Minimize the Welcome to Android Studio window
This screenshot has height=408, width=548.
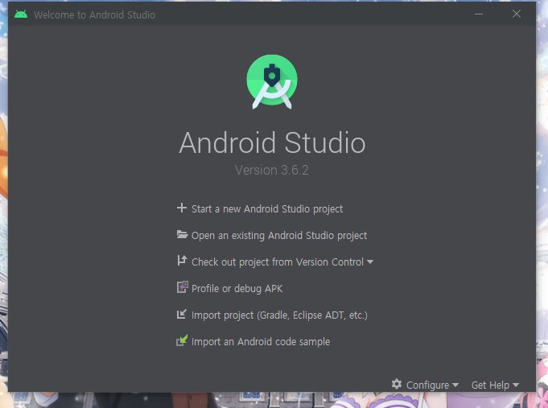[479, 14]
